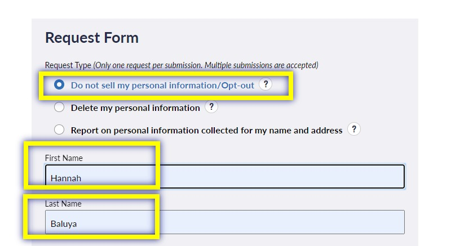
Task: Focus the First Name input field
Action: pos(224,177)
